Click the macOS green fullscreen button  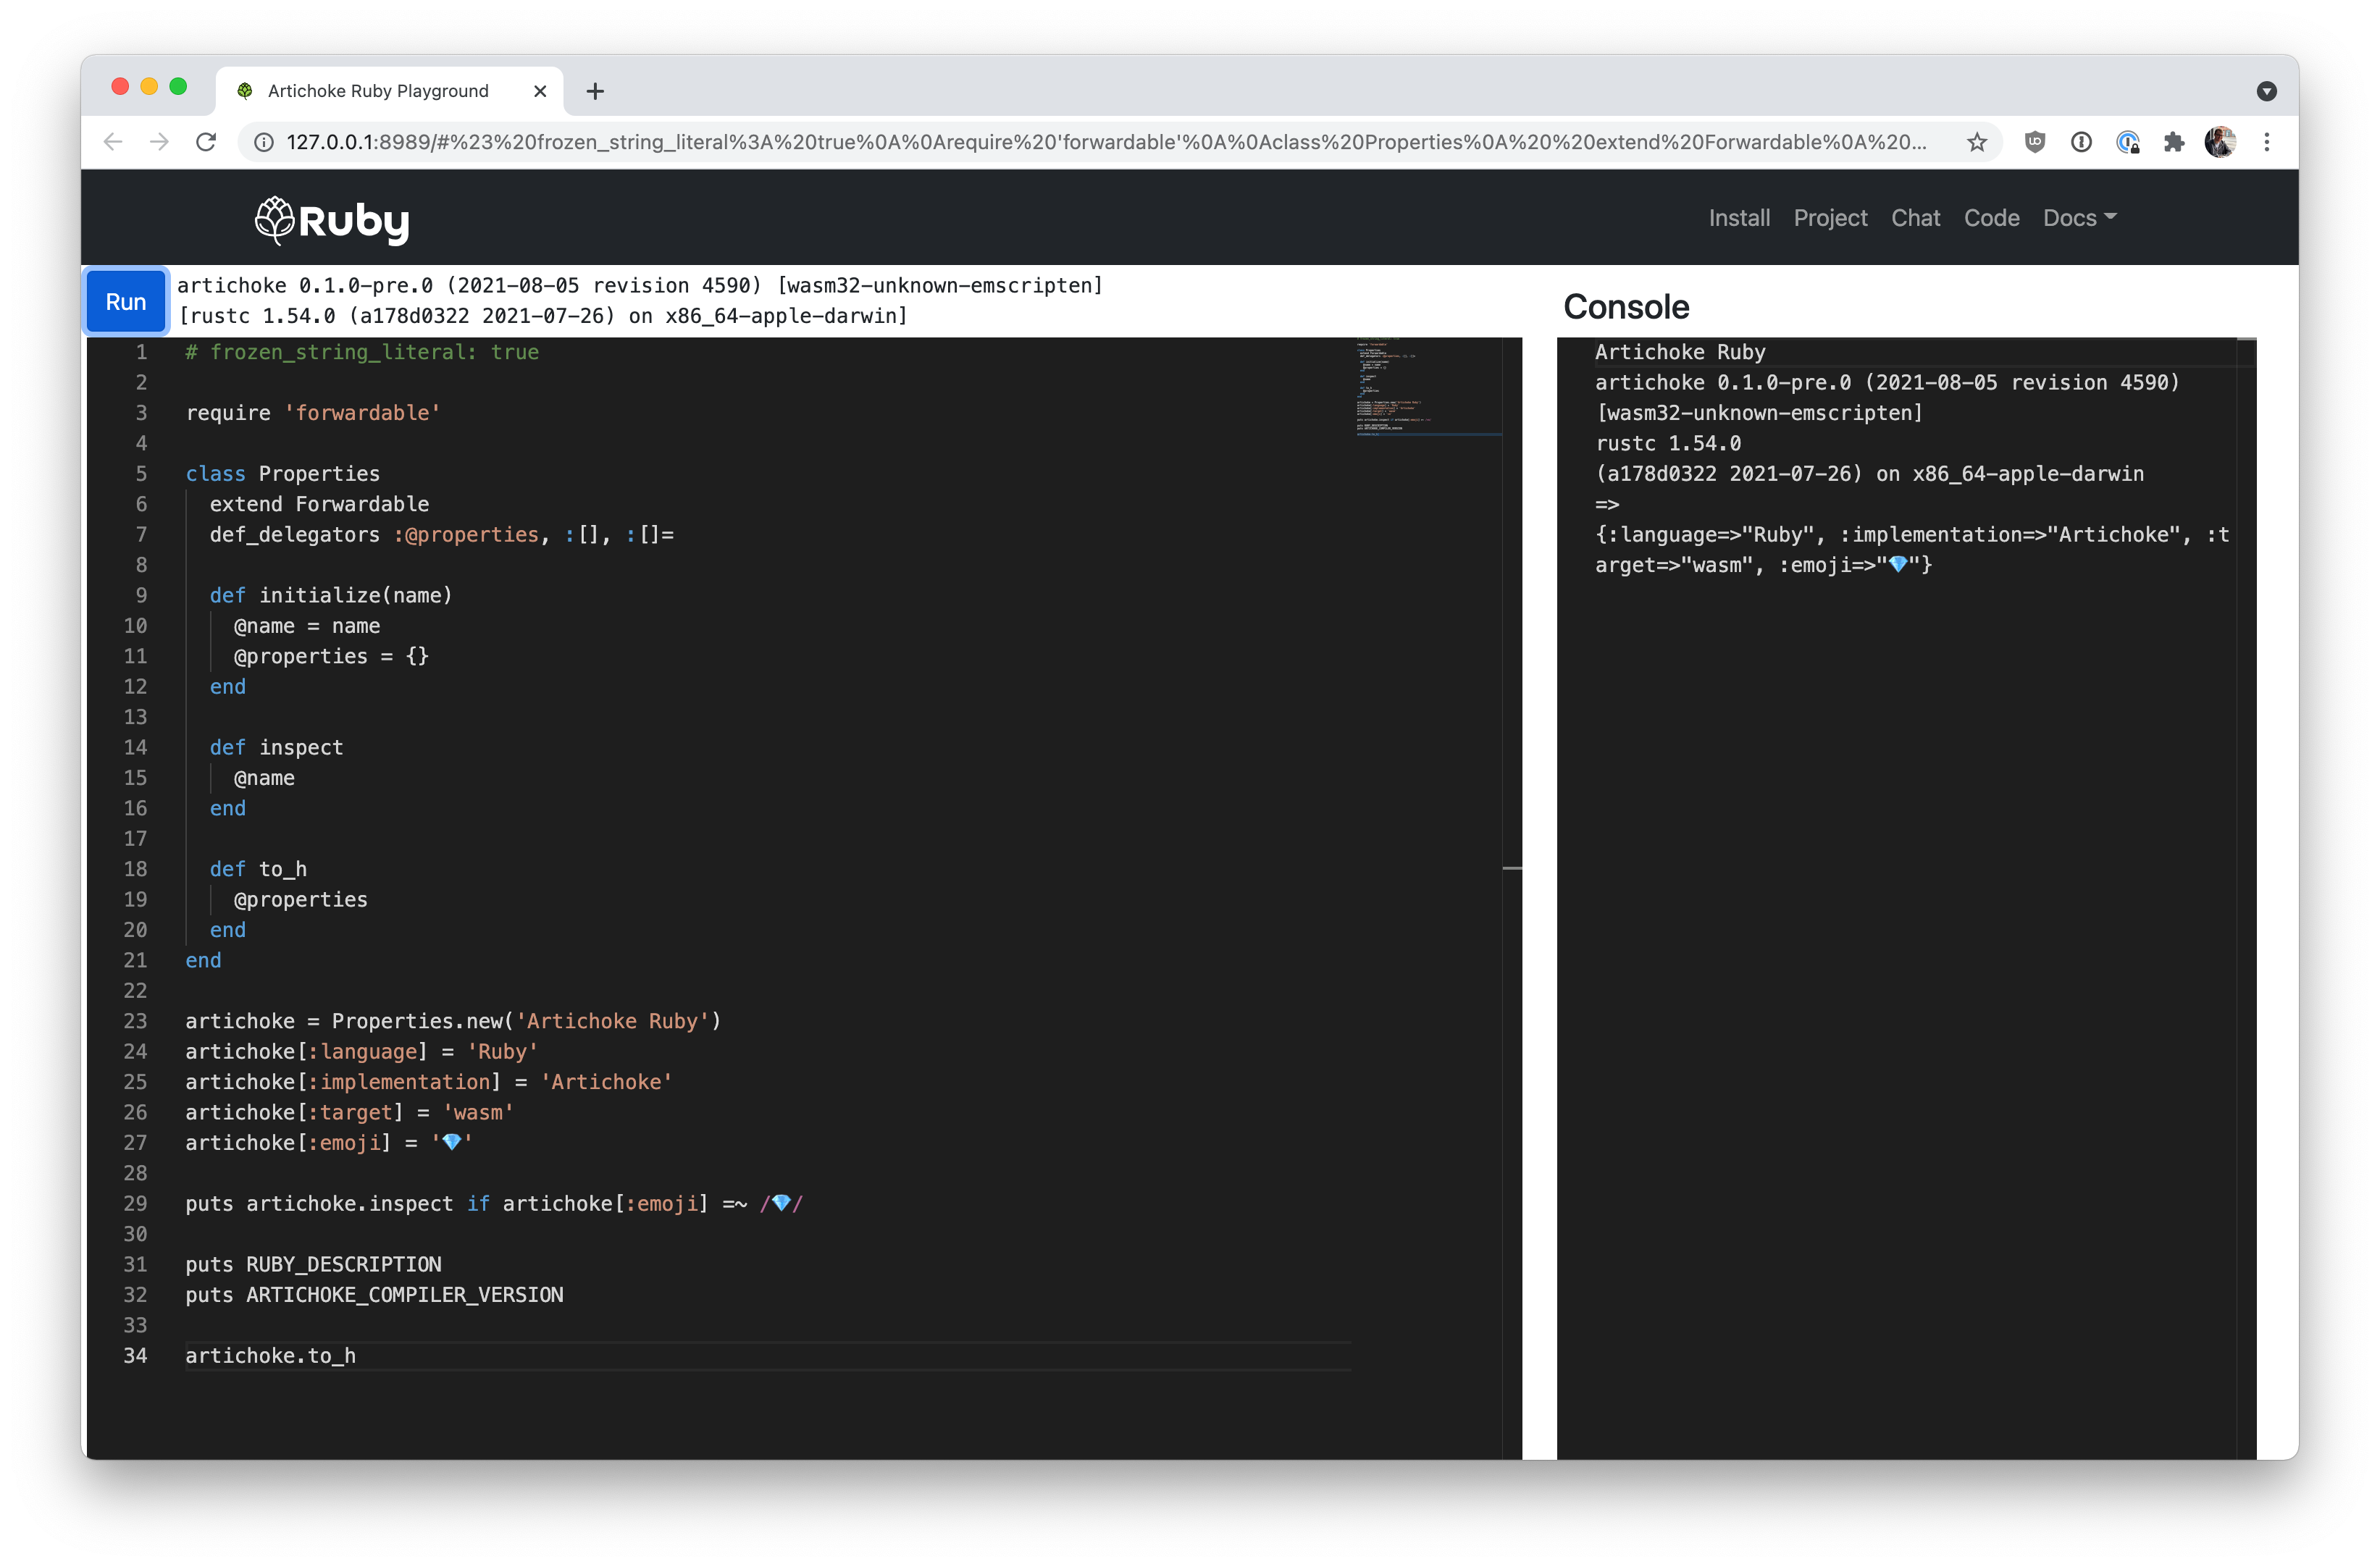coord(178,86)
